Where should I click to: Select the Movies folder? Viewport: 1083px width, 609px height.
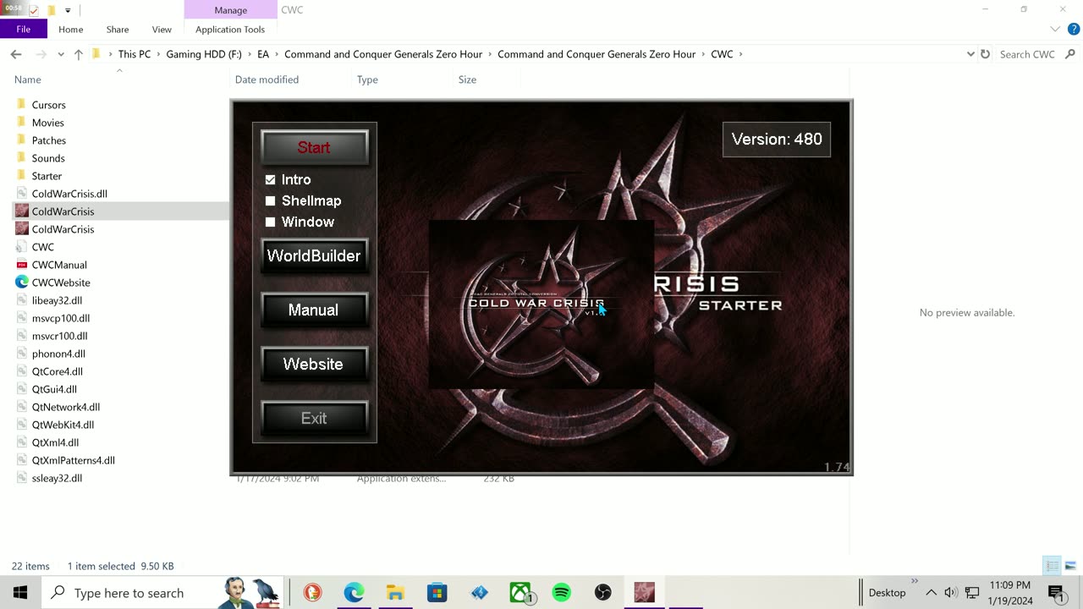point(47,123)
